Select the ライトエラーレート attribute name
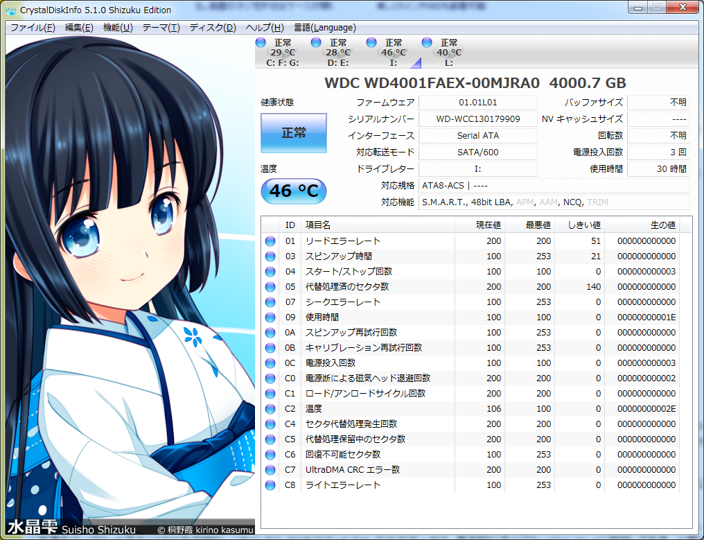 coord(342,485)
